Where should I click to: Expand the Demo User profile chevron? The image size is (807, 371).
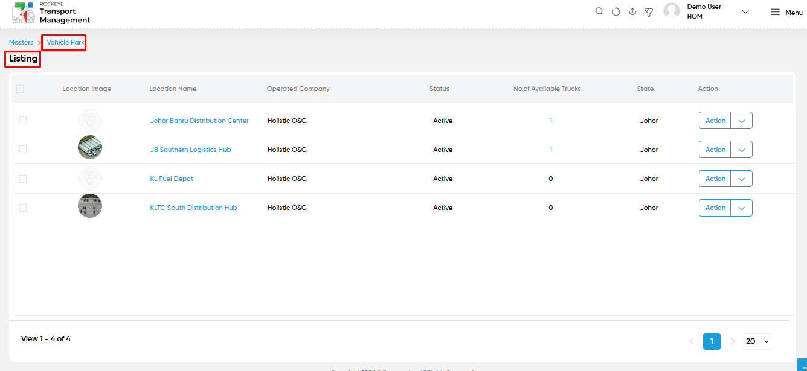tap(745, 12)
